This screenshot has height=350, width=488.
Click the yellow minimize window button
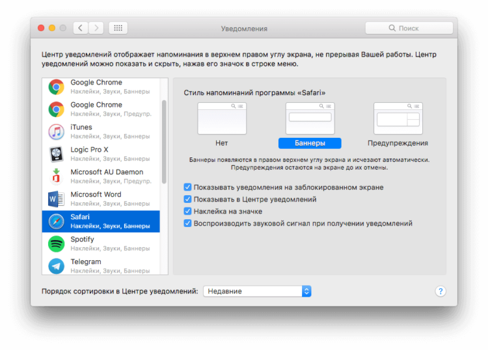[52, 28]
